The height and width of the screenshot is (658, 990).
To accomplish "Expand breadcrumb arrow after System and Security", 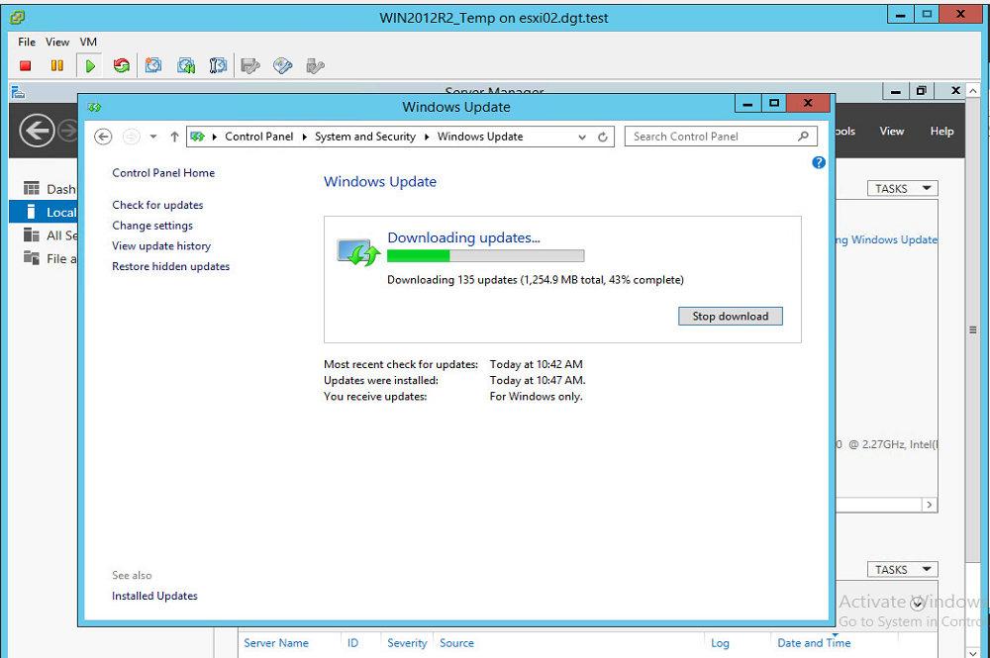I will click(x=427, y=137).
